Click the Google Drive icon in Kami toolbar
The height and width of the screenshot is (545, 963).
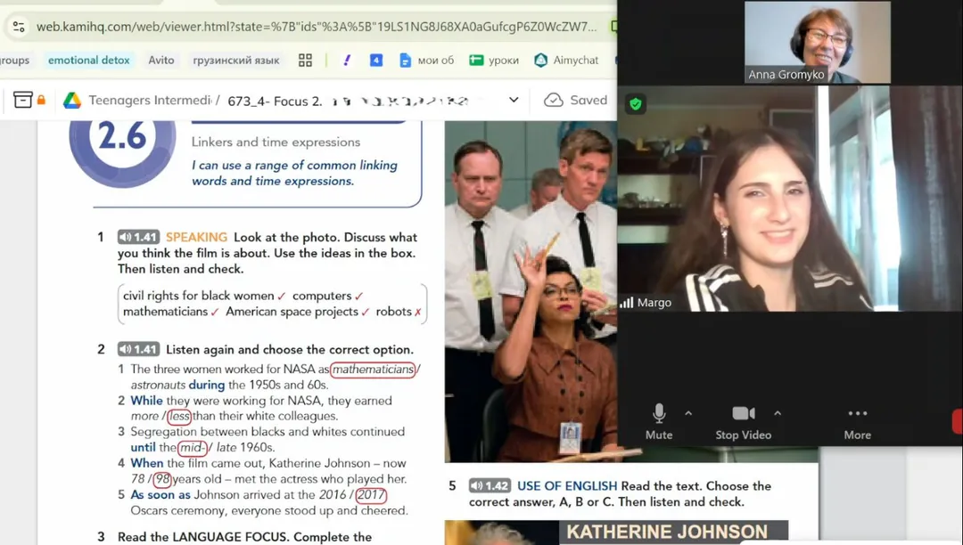pos(72,100)
